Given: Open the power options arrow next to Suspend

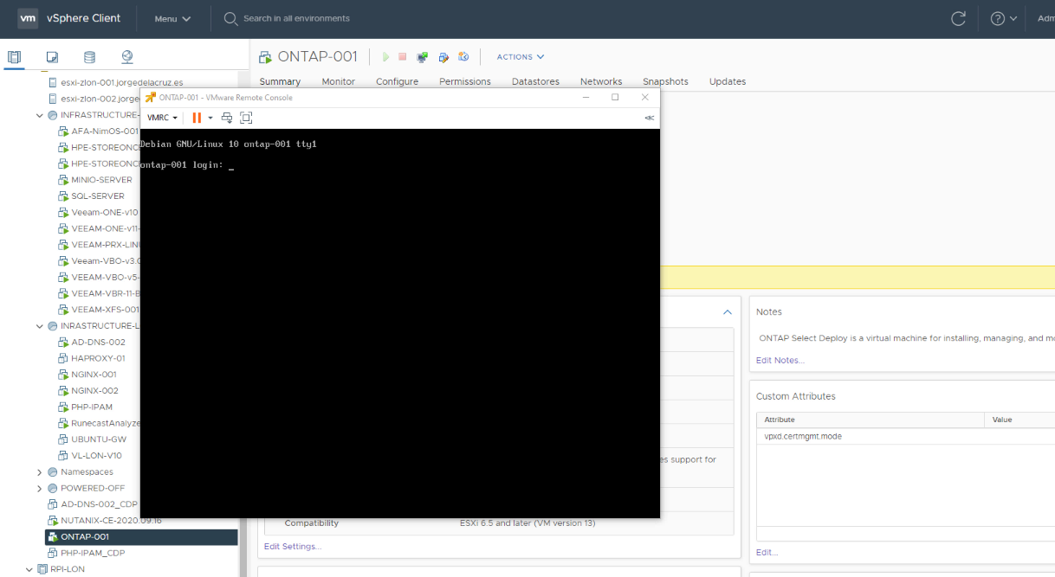Looking at the screenshot, I should [x=210, y=118].
